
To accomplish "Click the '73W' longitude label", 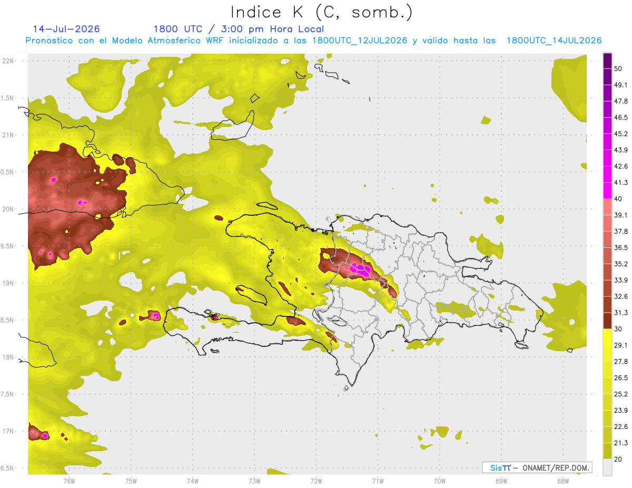I will [x=254, y=481].
